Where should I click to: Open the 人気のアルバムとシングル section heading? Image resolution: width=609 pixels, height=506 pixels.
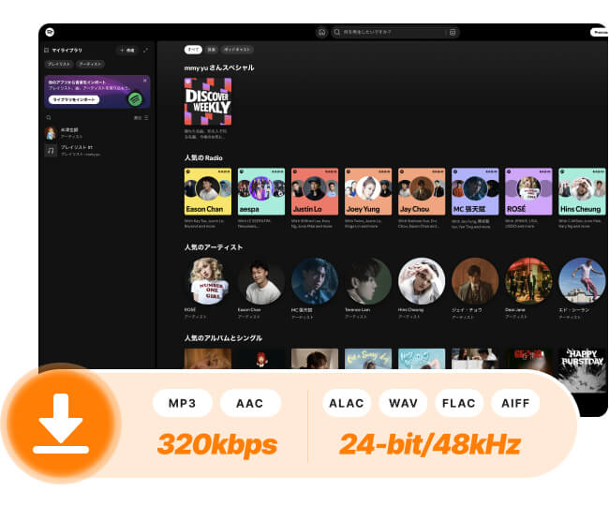coord(223,338)
